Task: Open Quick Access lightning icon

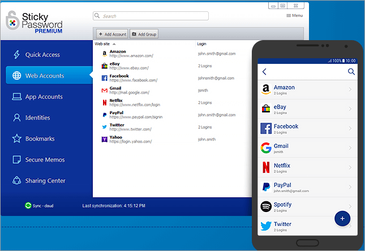Action: point(16,54)
